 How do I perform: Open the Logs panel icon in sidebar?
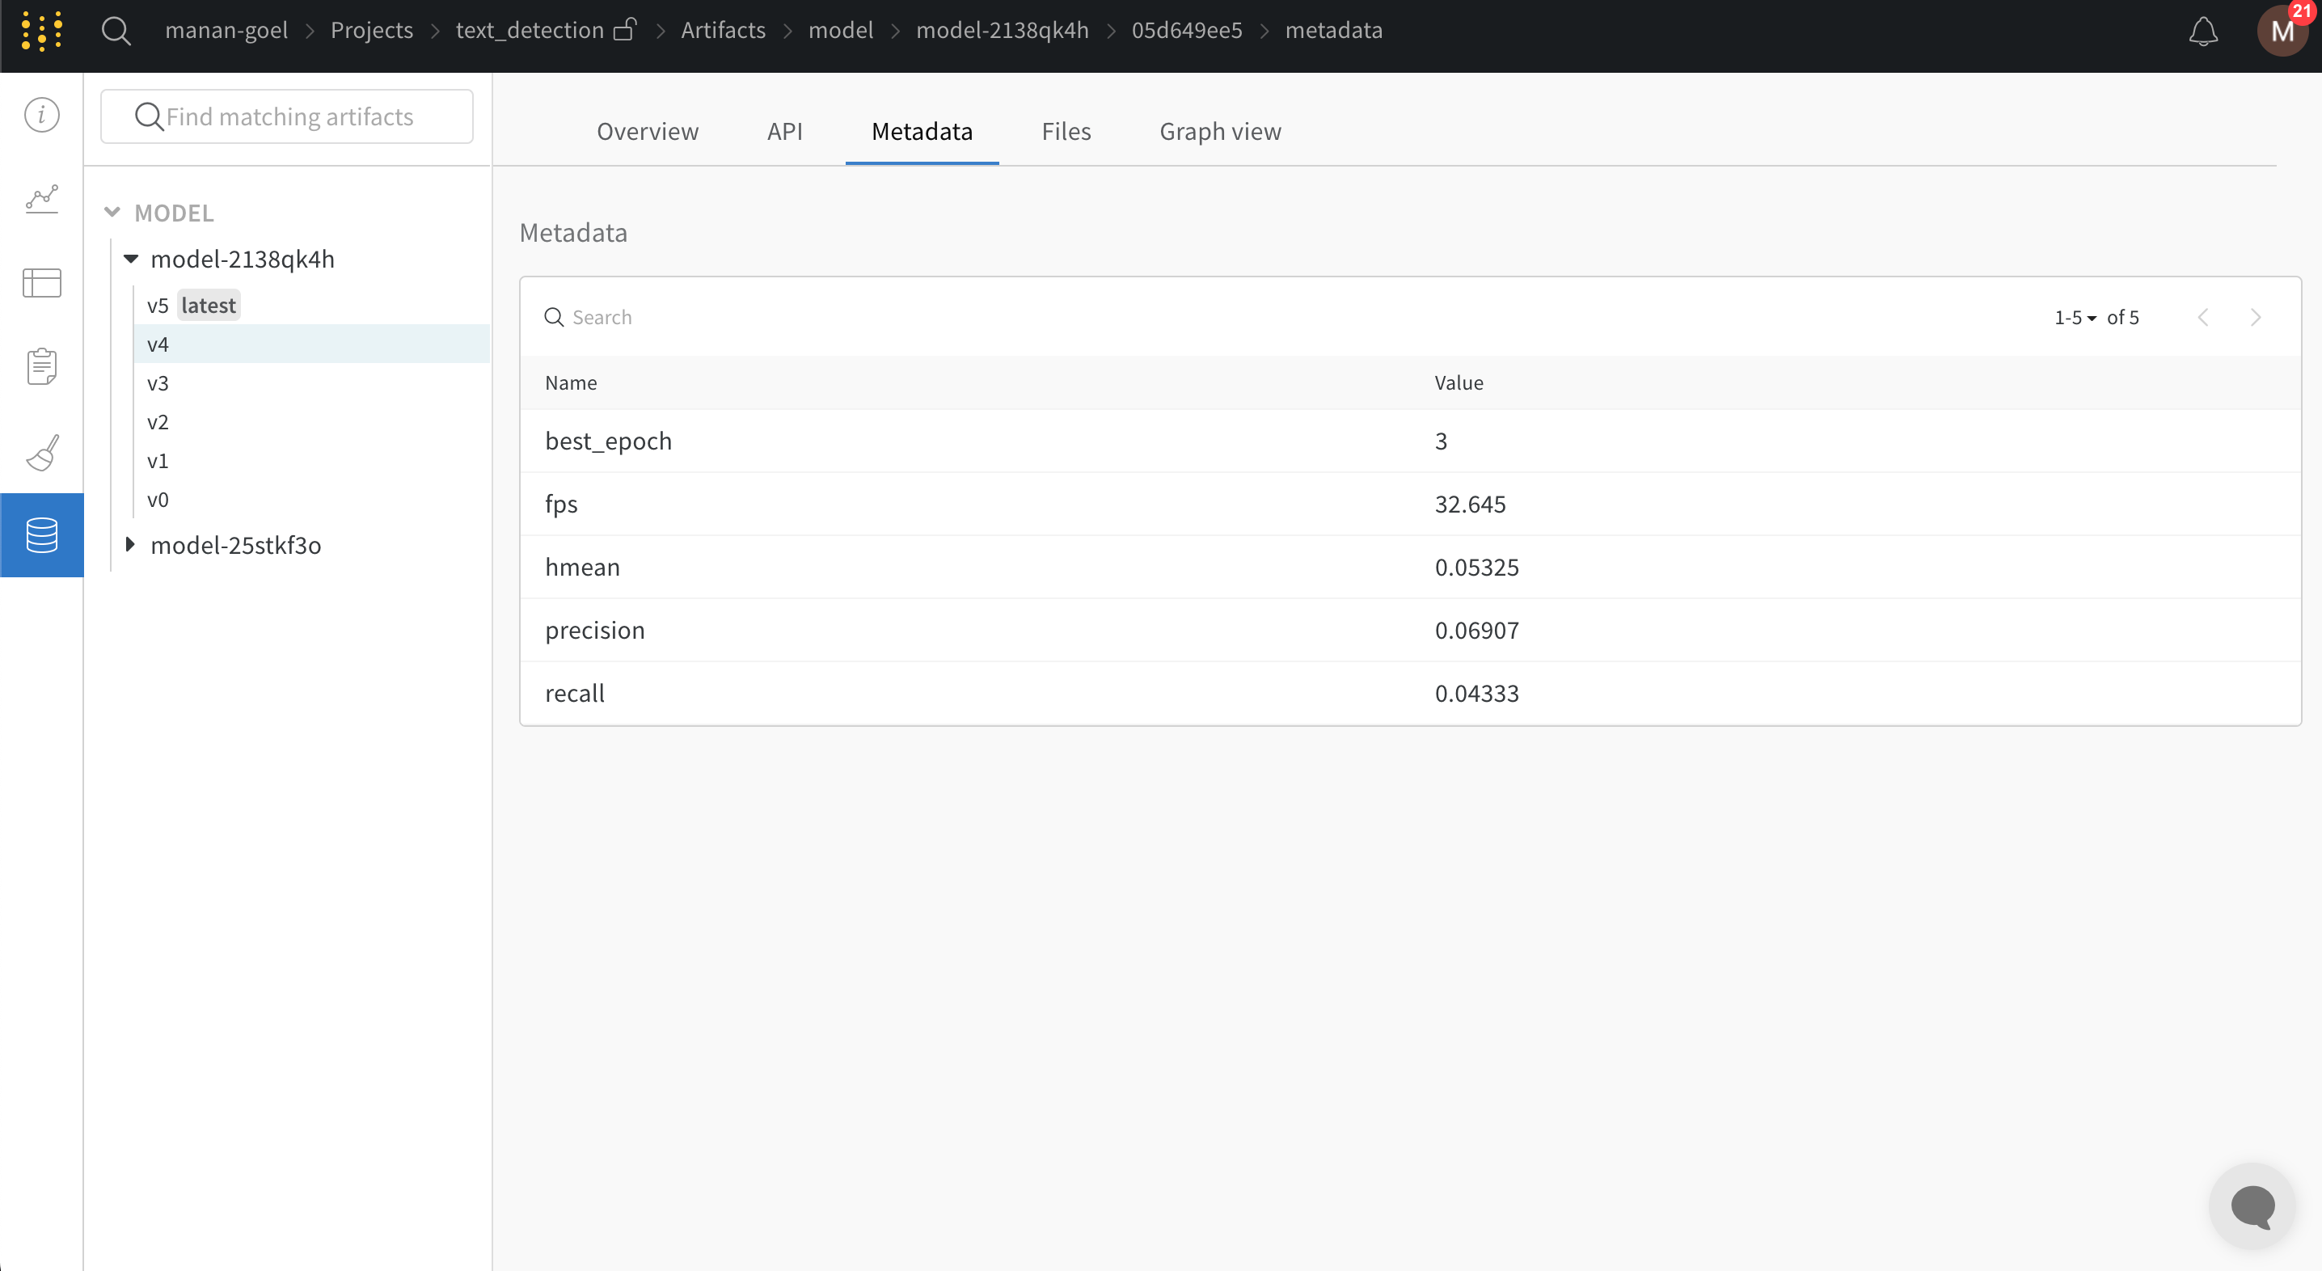(x=41, y=366)
